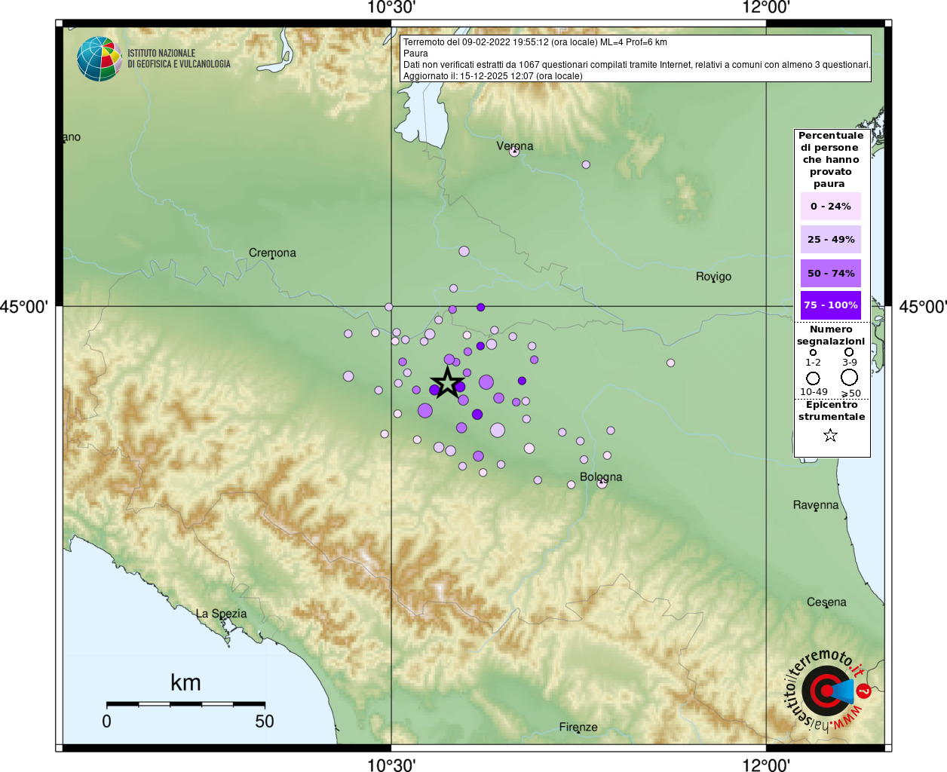The width and height of the screenshot is (947, 772).
Task: Click the 'Dati non verificati' description line
Action: tap(637, 65)
